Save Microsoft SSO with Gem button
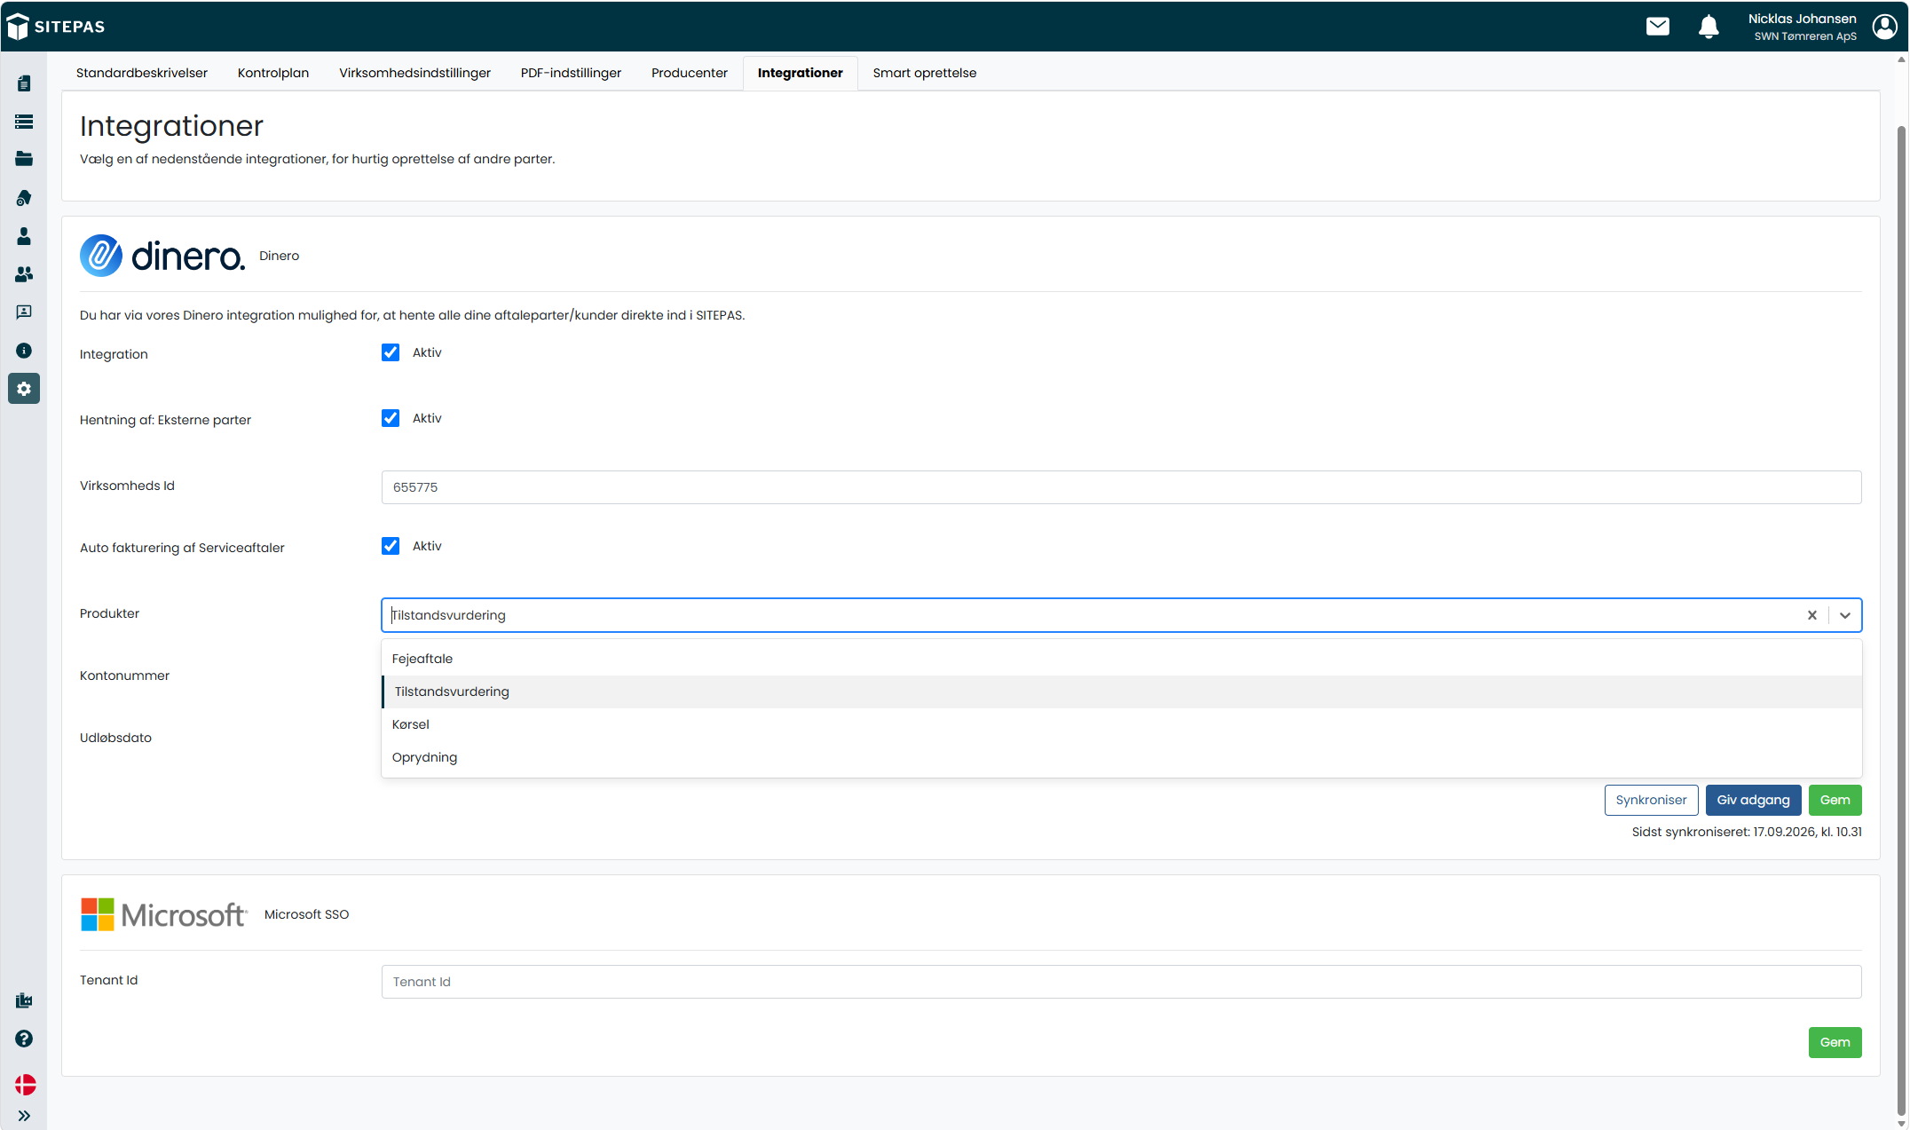1910x1130 pixels. (x=1835, y=1042)
